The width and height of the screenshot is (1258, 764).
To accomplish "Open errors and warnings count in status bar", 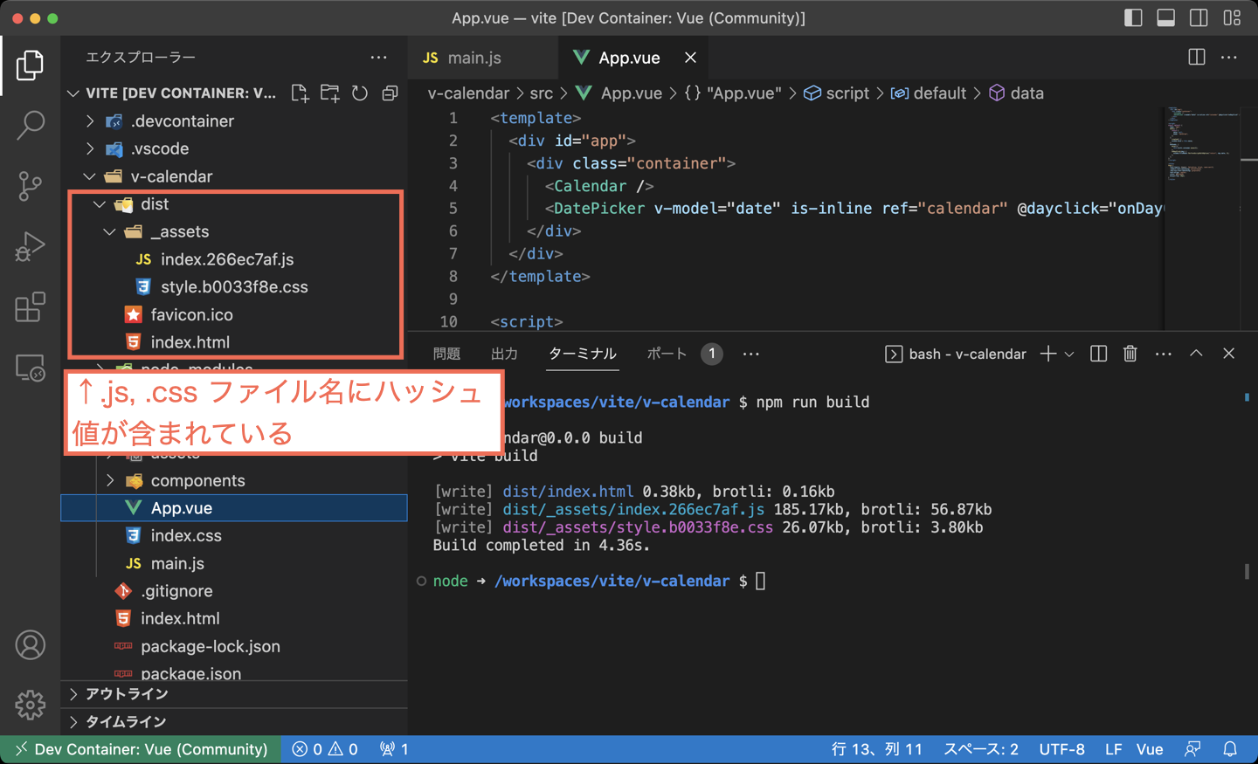I will point(325,749).
